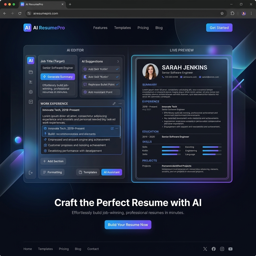Open the sliders icon in editor sidebar
256x256 pixels.
click(31, 82)
